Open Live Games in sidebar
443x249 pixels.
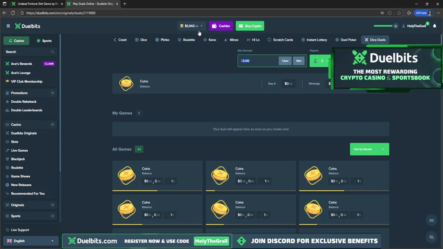(19, 150)
